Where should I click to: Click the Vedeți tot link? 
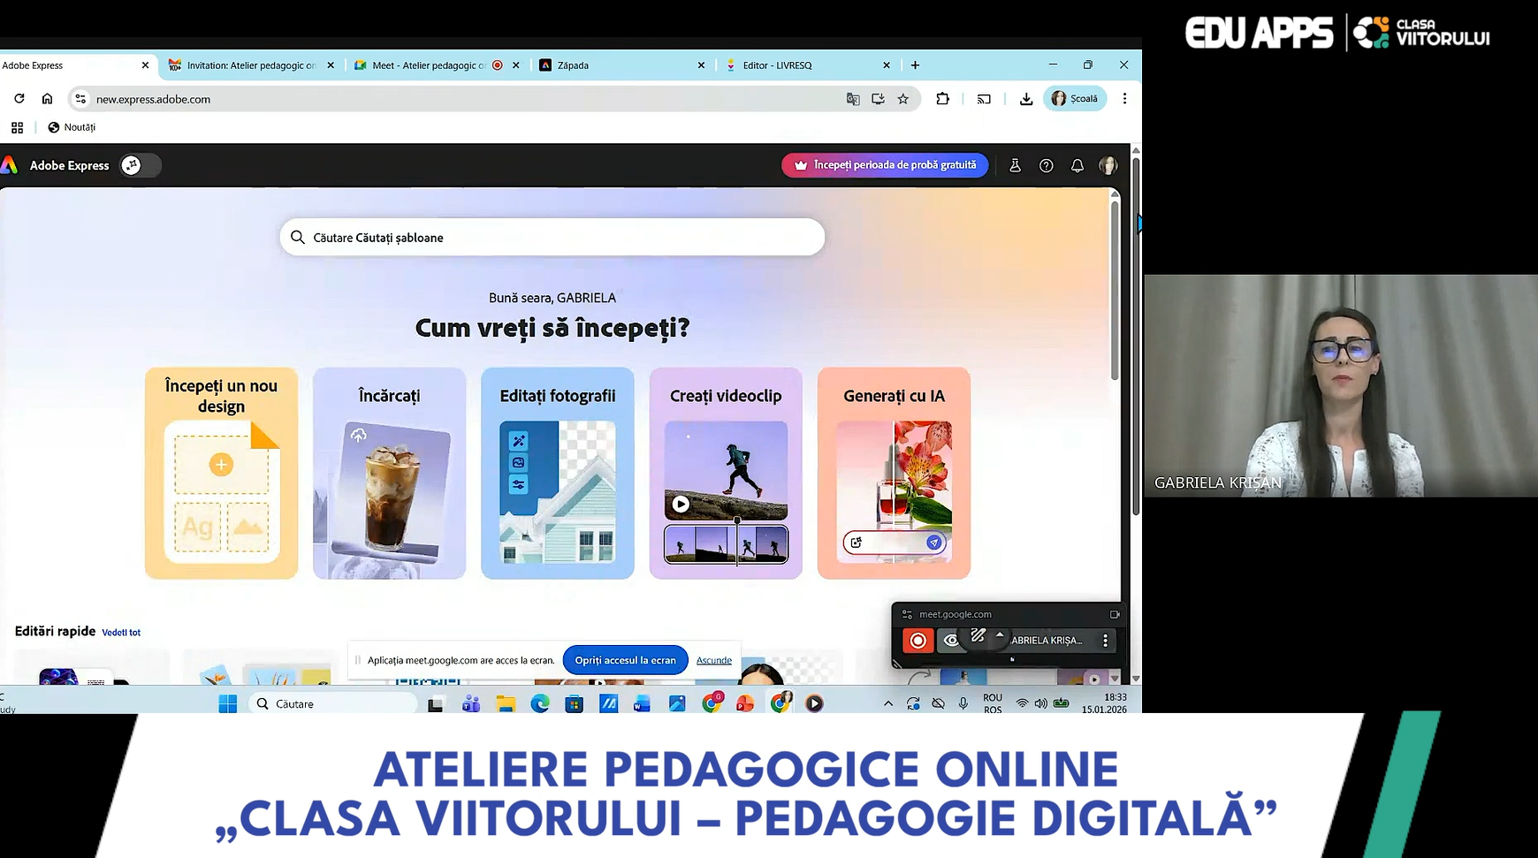point(121,633)
